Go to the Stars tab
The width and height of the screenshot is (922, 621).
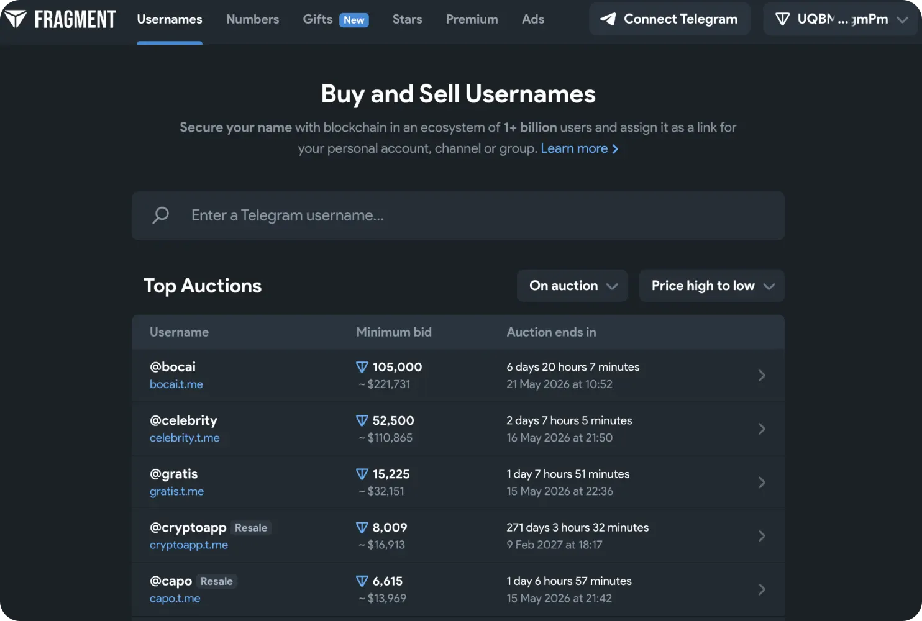(x=408, y=19)
